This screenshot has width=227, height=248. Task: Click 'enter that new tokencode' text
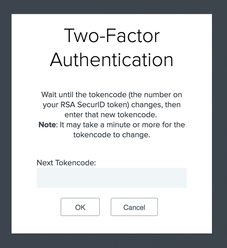tap(112, 115)
